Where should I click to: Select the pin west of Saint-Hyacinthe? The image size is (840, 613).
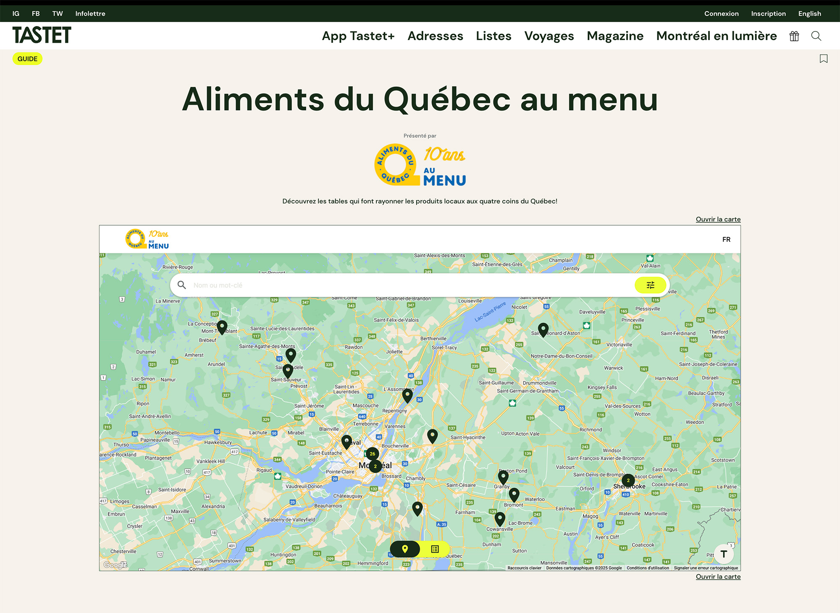(433, 436)
